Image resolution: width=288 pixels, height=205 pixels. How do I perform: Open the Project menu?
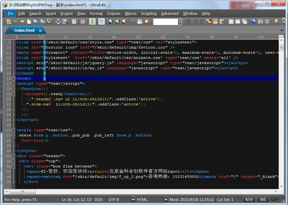click(67, 13)
